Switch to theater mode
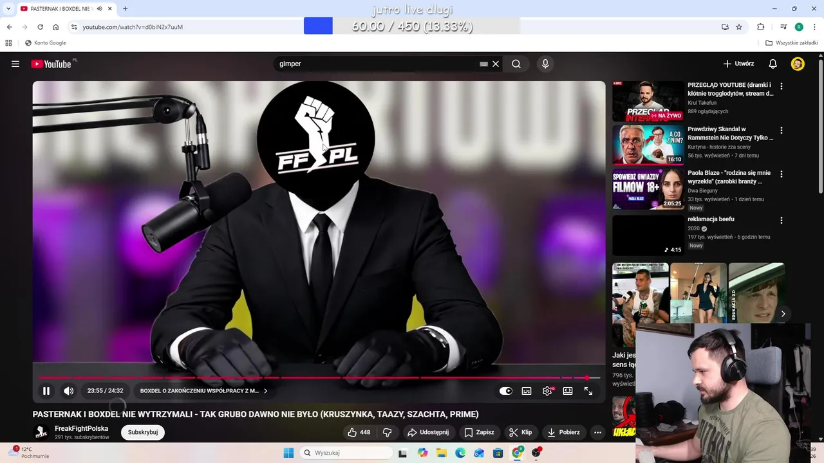 pyautogui.click(x=568, y=390)
